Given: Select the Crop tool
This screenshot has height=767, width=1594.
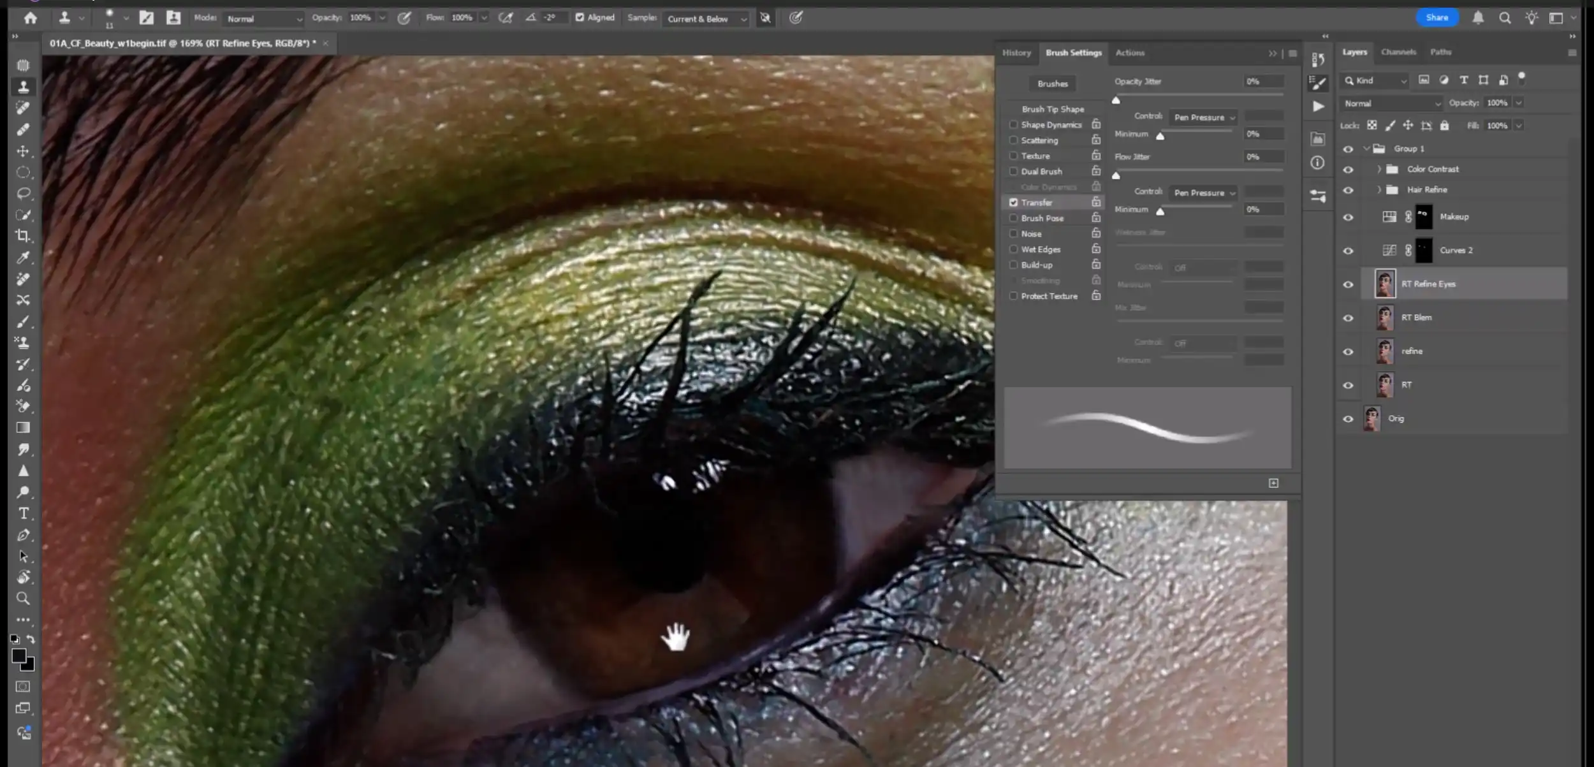Looking at the screenshot, I should click(x=23, y=236).
